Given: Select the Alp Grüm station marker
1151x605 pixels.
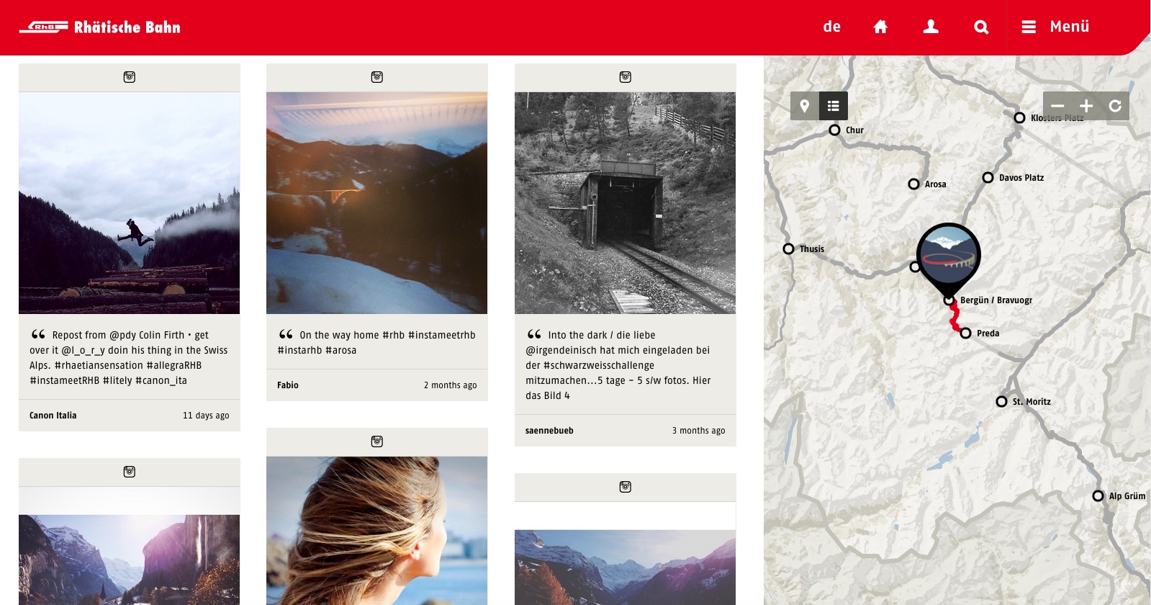Looking at the screenshot, I should [x=1098, y=496].
